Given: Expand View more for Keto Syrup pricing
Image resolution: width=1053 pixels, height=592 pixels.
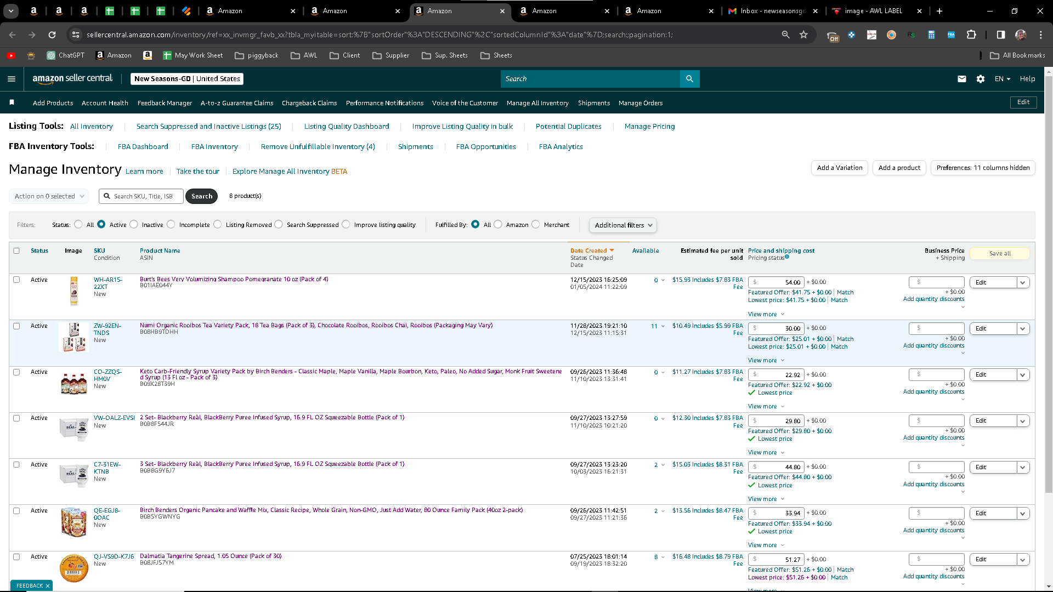Looking at the screenshot, I should (x=766, y=406).
